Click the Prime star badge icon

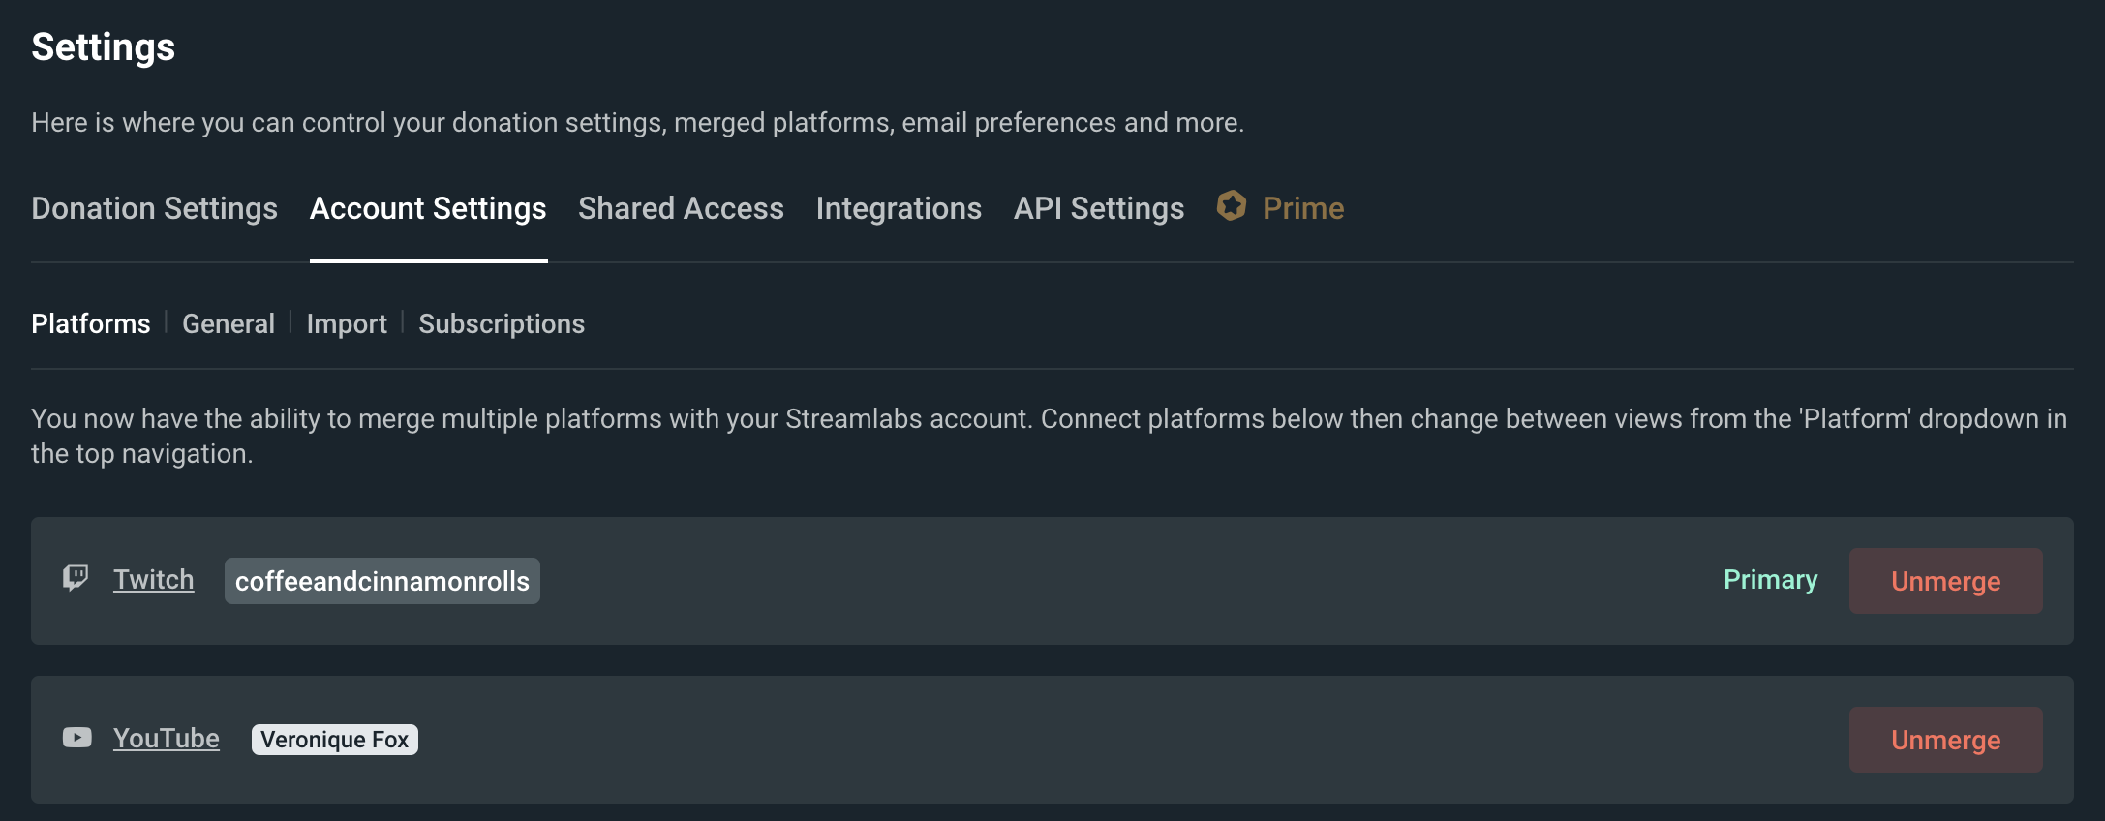(1232, 205)
